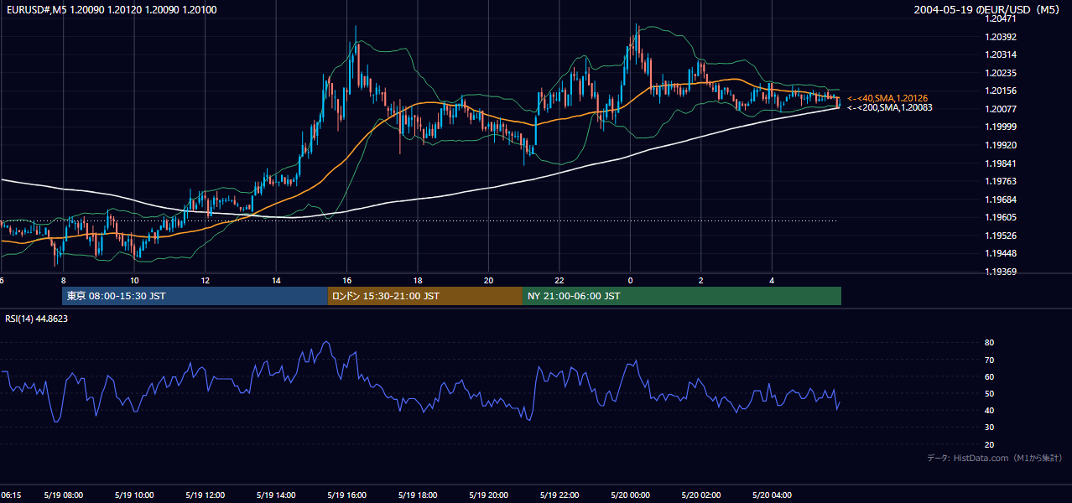Click RSI scale value 80
Image resolution: width=1072 pixels, height=503 pixels.
989,343
